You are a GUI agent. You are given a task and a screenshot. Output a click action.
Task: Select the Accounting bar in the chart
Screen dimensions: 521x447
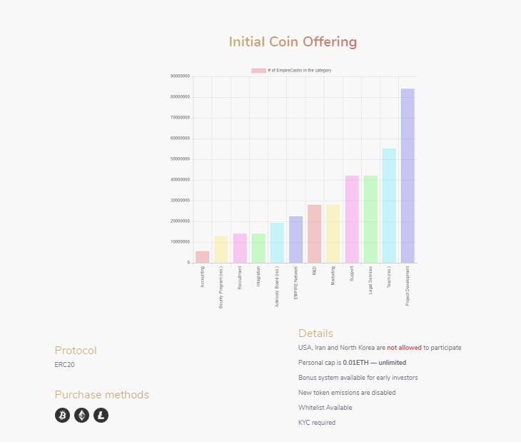(203, 257)
